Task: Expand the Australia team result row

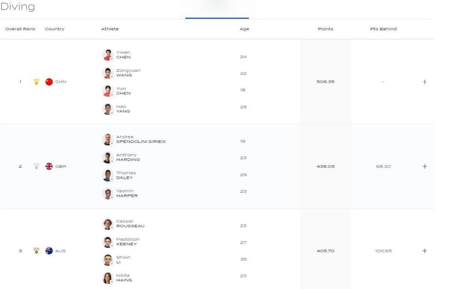Action: coord(424,251)
